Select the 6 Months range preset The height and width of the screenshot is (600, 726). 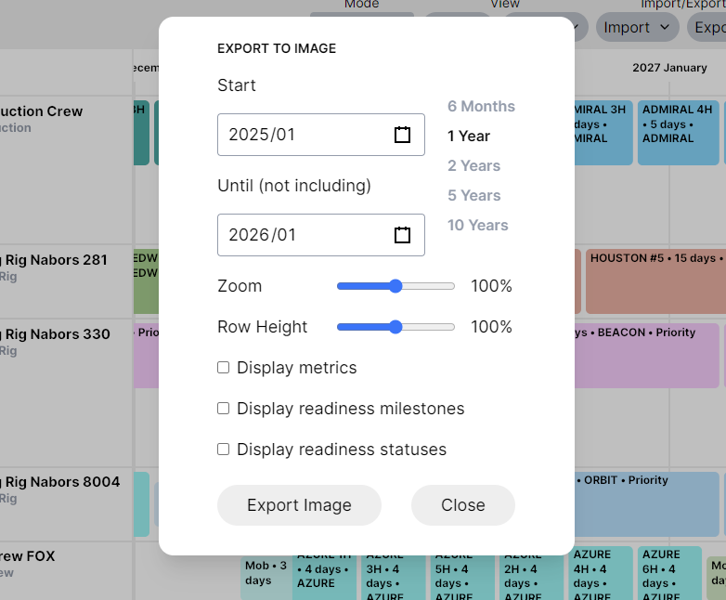click(x=481, y=106)
